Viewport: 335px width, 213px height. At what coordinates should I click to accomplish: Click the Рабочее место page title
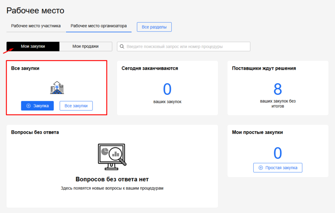coord(35,11)
